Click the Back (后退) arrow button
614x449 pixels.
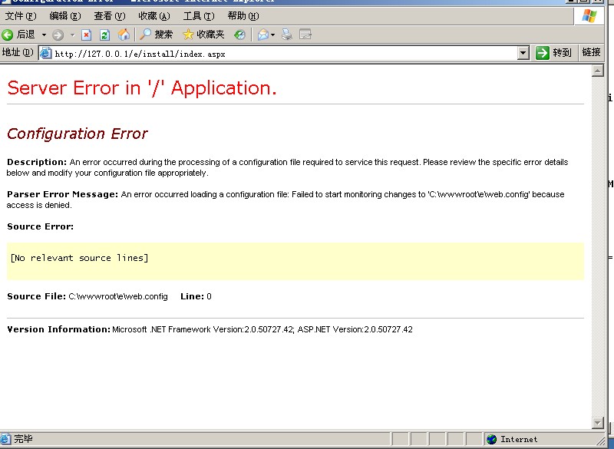(18, 35)
